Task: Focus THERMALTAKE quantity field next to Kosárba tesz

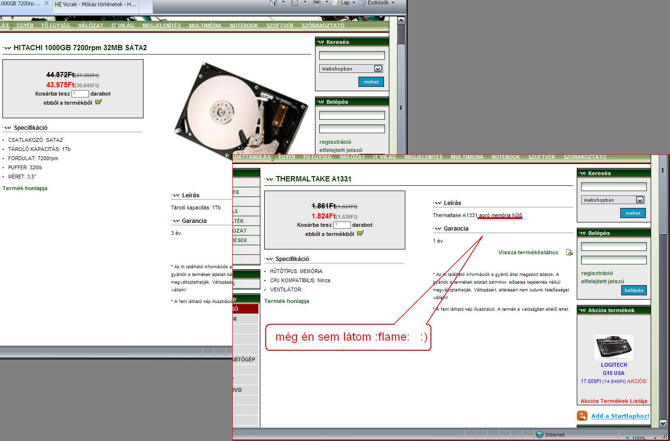Action: pos(342,225)
